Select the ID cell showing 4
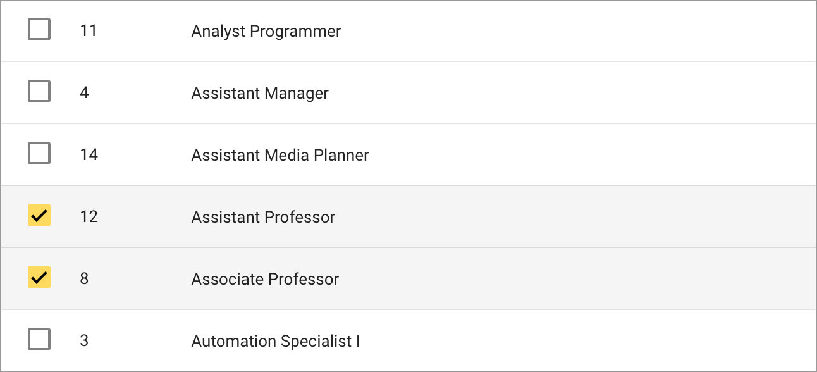The height and width of the screenshot is (372, 817). click(x=84, y=92)
